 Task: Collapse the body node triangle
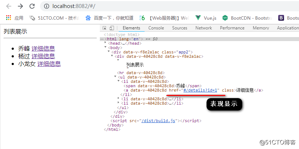[x=106, y=47]
